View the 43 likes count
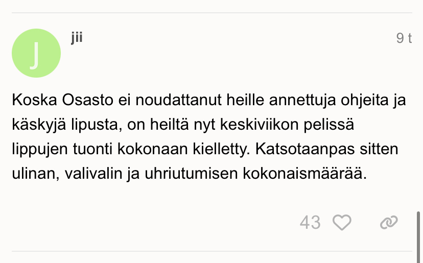The height and width of the screenshot is (263, 423). (310, 223)
